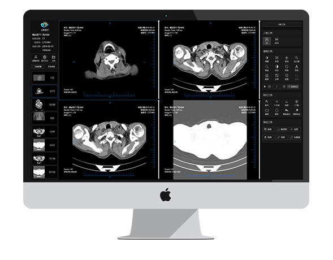
Task: Play the image series cine
Action: point(265,86)
